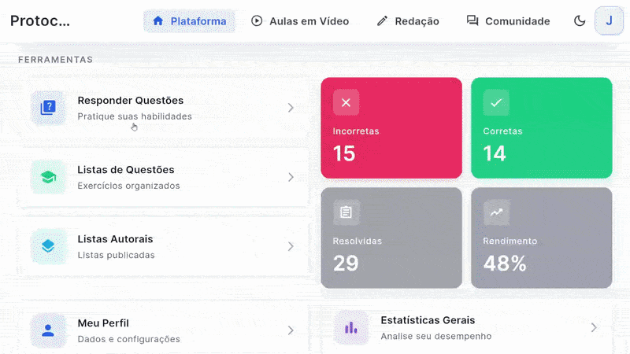This screenshot has height=354, width=630.
Task: Switch to Aulas em Vídeo tab
Action: click(x=300, y=21)
